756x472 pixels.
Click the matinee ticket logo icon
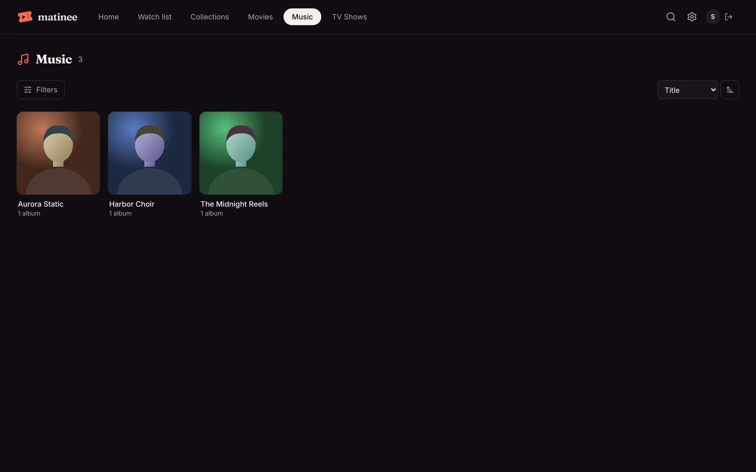[25, 17]
